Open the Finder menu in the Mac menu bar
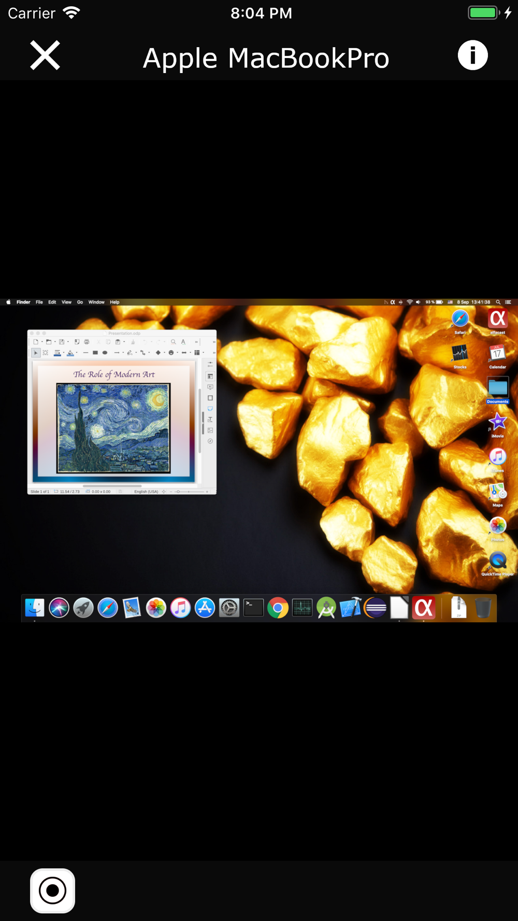518x921 pixels. tap(23, 302)
